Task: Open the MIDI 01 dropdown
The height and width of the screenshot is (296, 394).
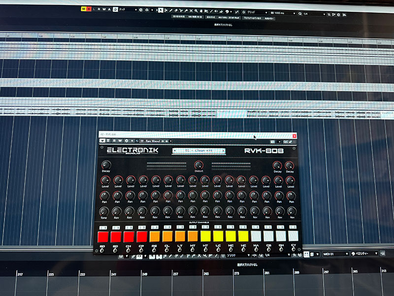Action: [x=336, y=254]
